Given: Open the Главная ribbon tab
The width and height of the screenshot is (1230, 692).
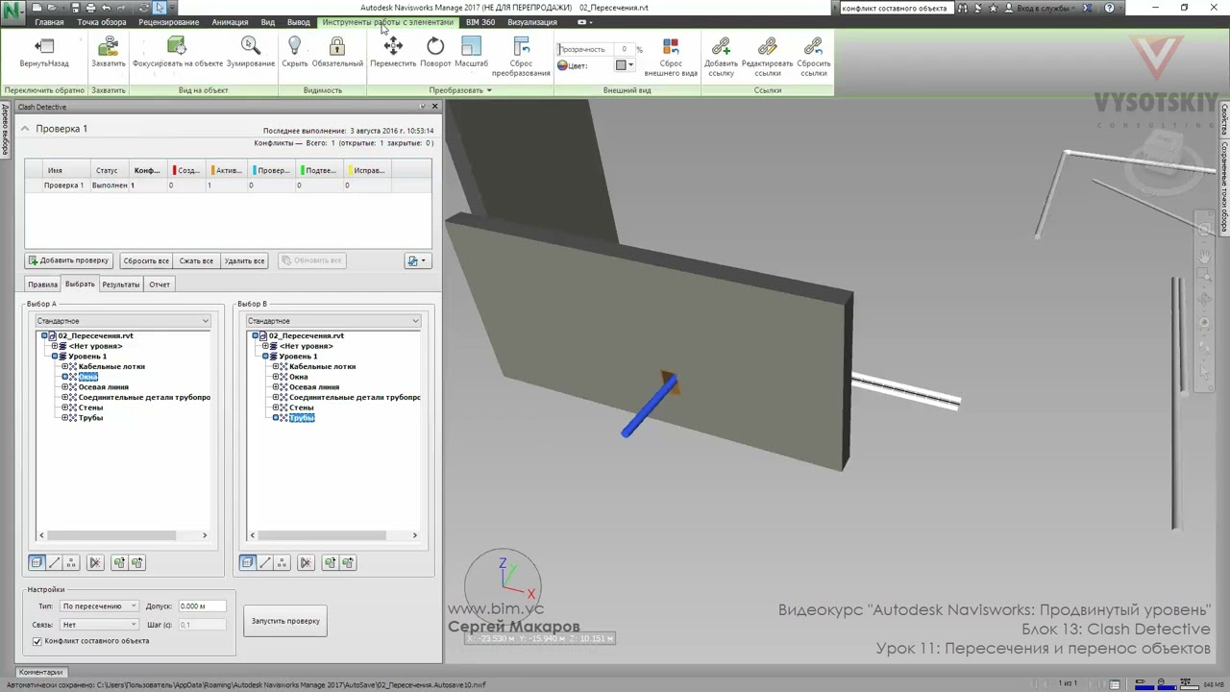Looking at the screenshot, I should pyautogui.click(x=49, y=22).
